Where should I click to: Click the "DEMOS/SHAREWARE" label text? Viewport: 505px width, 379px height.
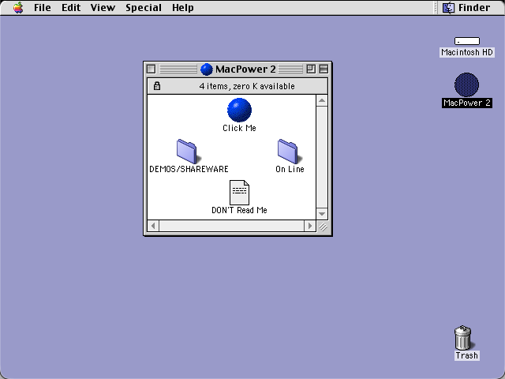(x=189, y=169)
